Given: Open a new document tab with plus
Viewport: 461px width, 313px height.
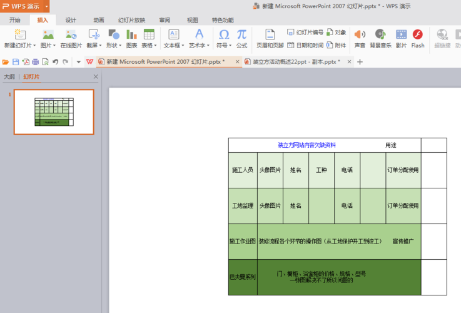Looking at the screenshot, I should (360, 62).
